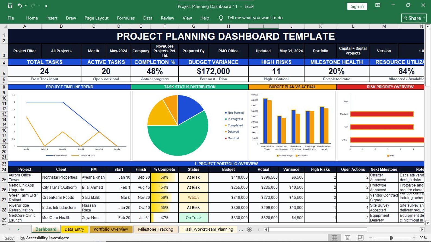
Task: Click the vertical scrollbar down arrow
Action: pyautogui.click(x=428, y=223)
